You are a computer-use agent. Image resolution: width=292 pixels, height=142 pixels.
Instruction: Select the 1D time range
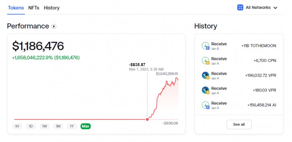31,126
